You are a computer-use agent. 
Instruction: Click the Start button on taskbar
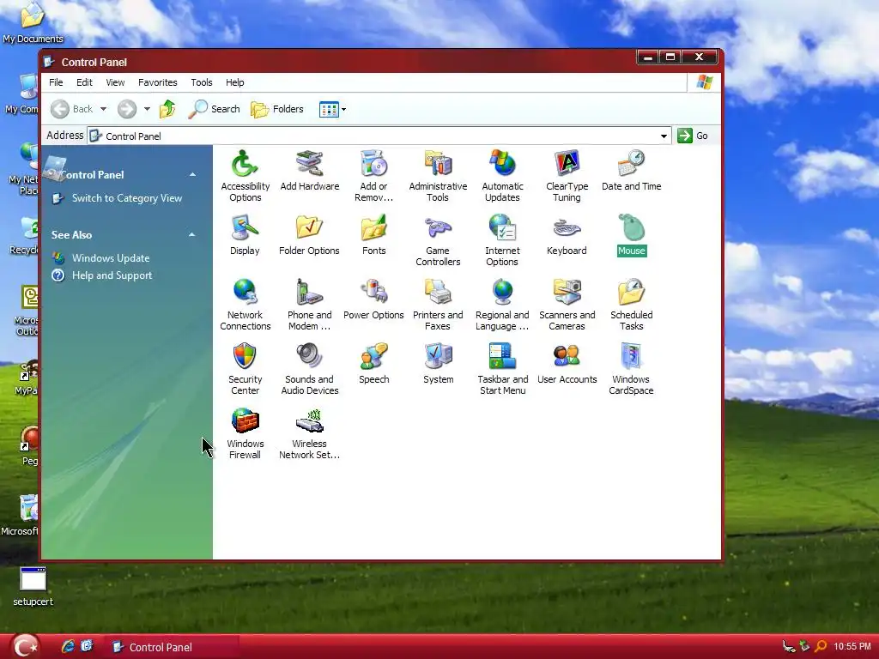(x=25, y=647)
